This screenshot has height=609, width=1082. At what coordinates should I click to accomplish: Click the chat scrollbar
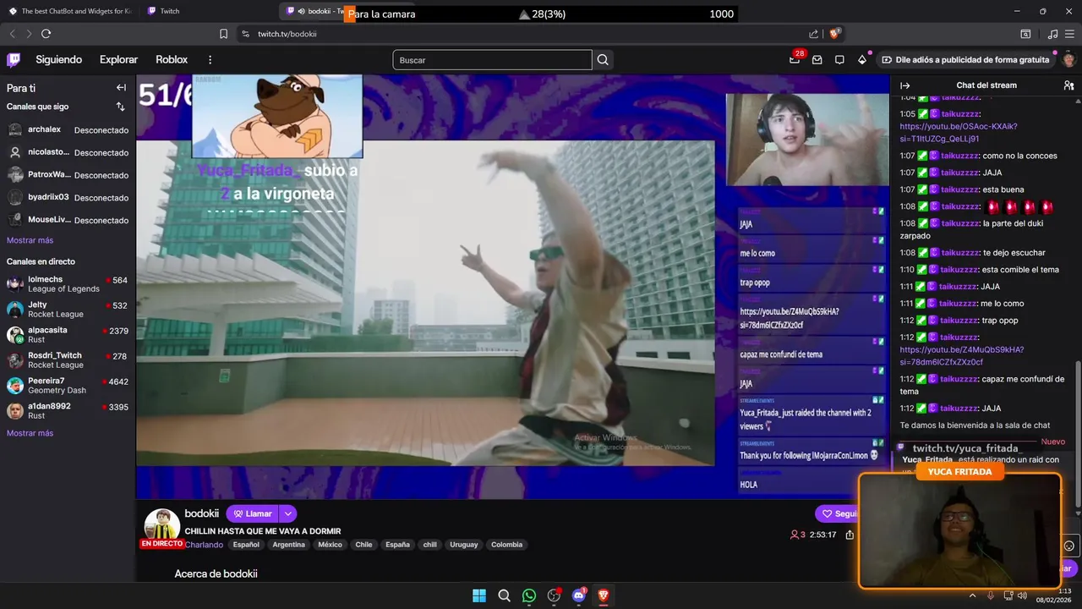point(1077,433)
